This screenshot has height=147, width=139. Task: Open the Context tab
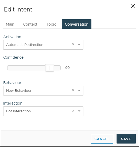(x=30, y=24)
